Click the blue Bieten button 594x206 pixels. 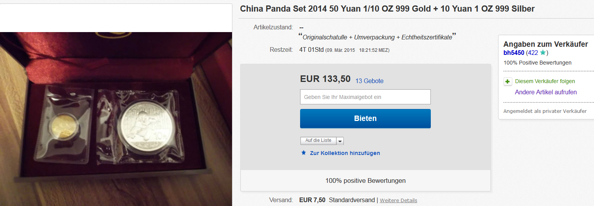(365, 119)
